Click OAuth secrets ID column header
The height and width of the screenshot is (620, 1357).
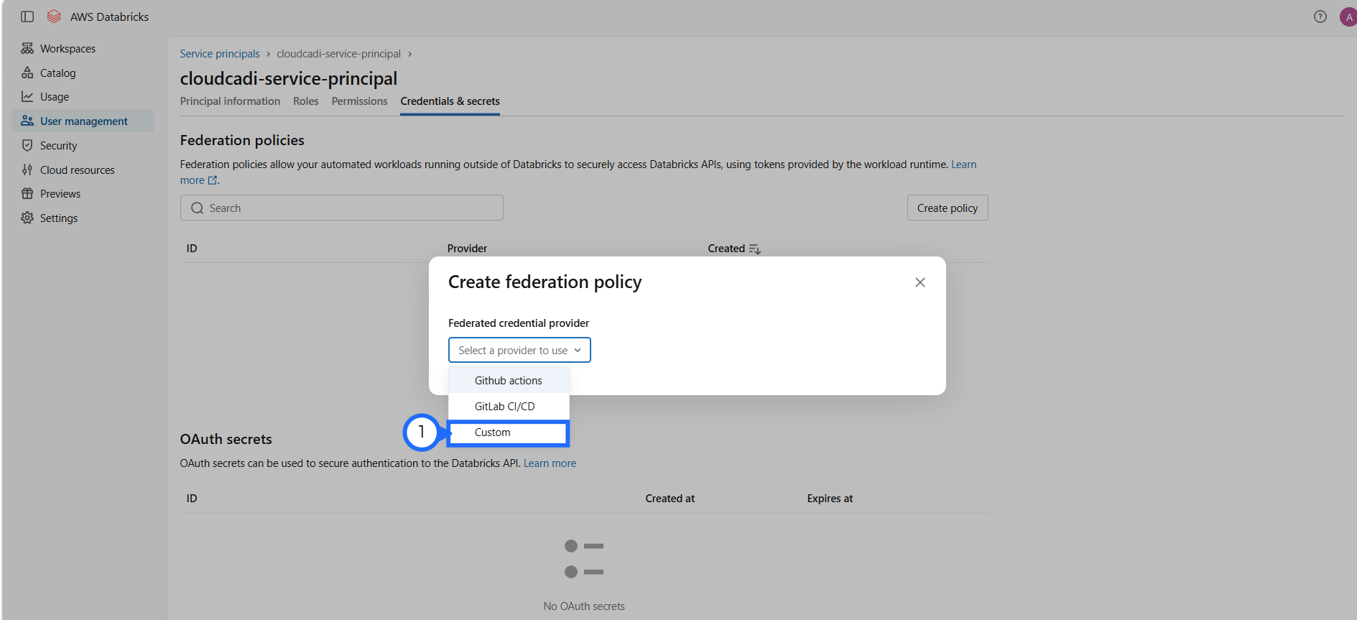click(192, 499)
